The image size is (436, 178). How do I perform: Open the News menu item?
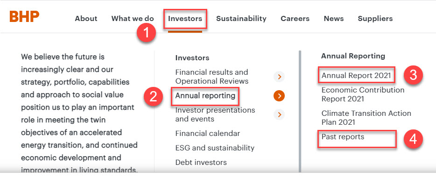click(x=334, y=19)
